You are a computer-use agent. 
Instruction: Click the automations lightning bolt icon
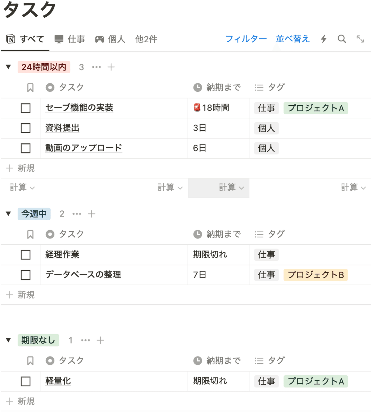coord(323,39)
